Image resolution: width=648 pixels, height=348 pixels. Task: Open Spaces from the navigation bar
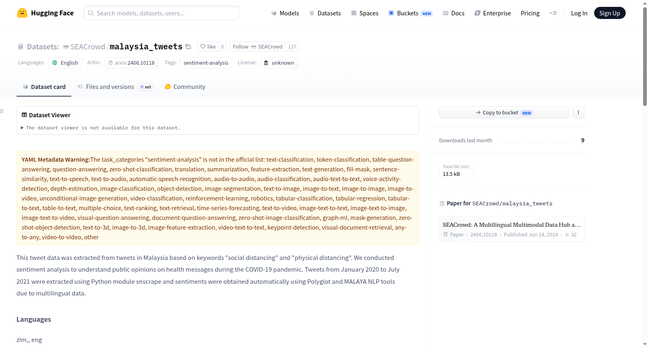click(364, 13)
